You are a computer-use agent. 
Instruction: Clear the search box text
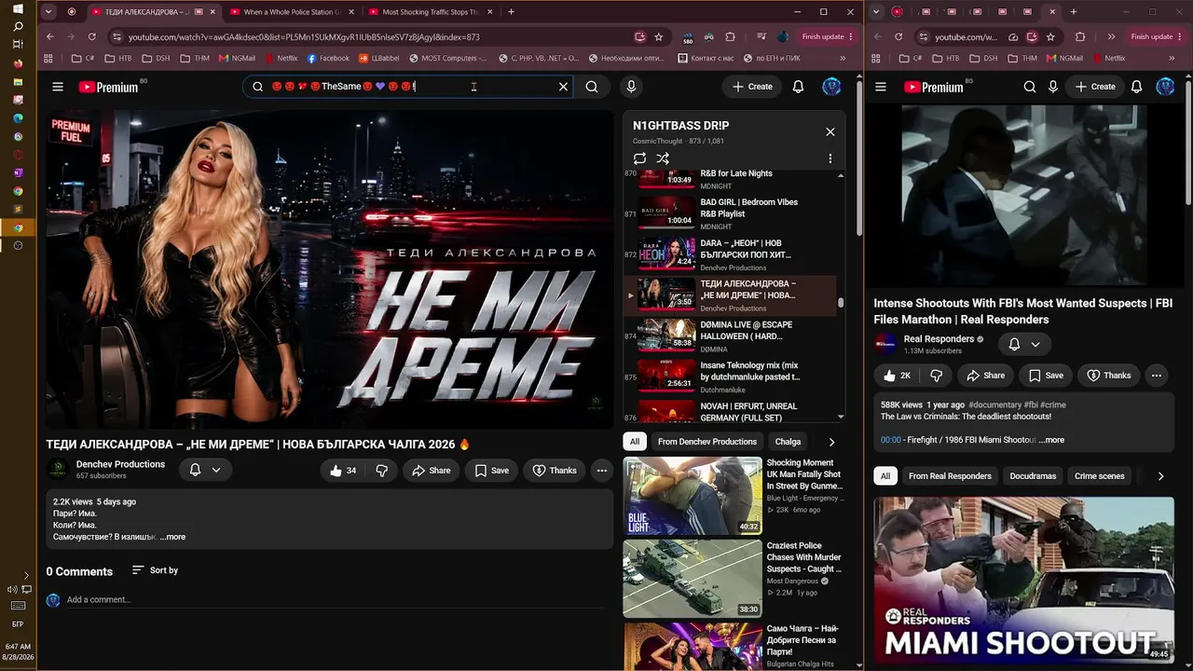563,87
